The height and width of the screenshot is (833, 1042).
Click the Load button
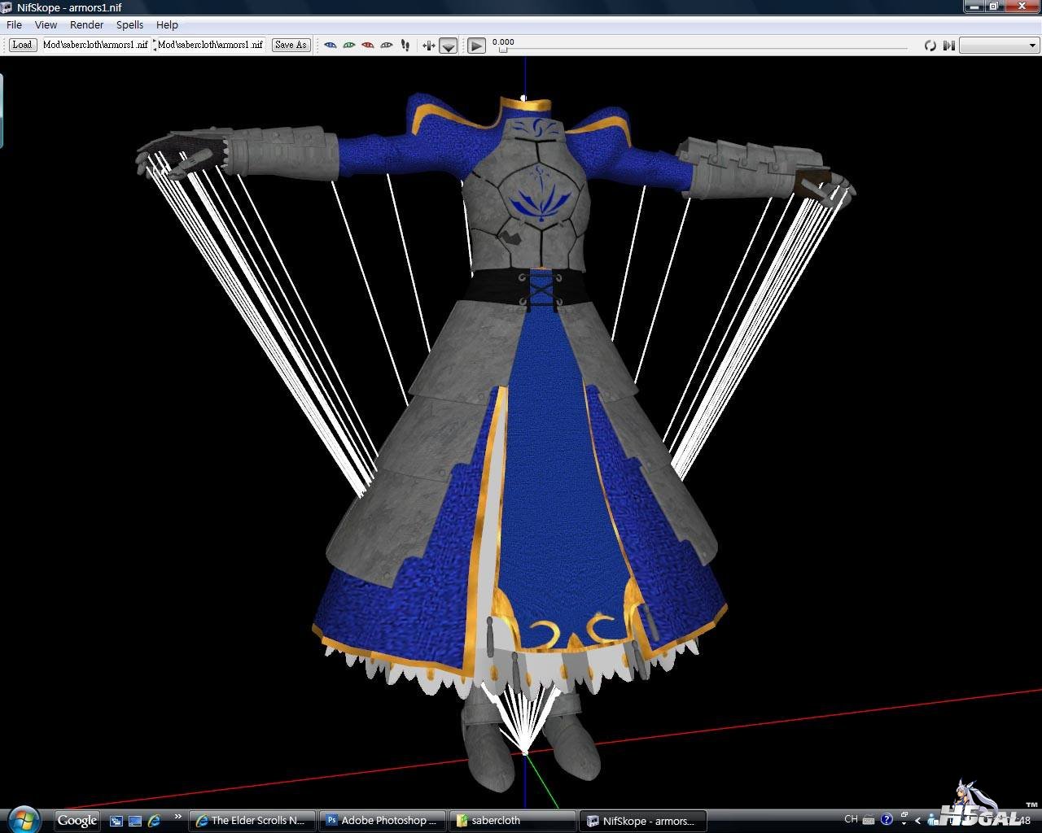point(22,45)
